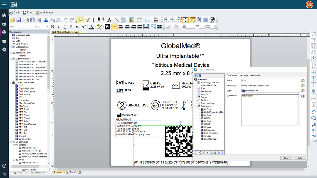Open the Type Embedded Data change button
This screenshot has height=178, width=317.
(x=303, y=90)
